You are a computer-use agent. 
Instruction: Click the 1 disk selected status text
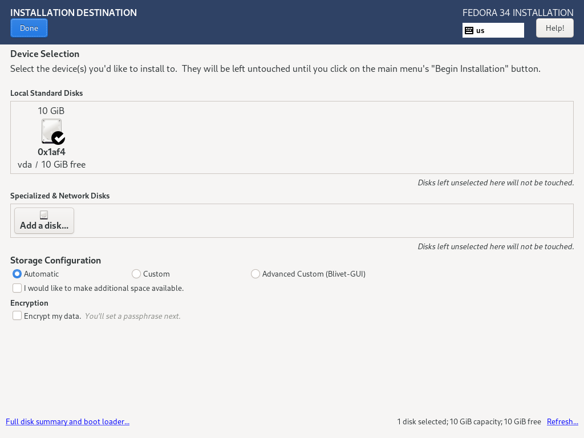[469, 421]
